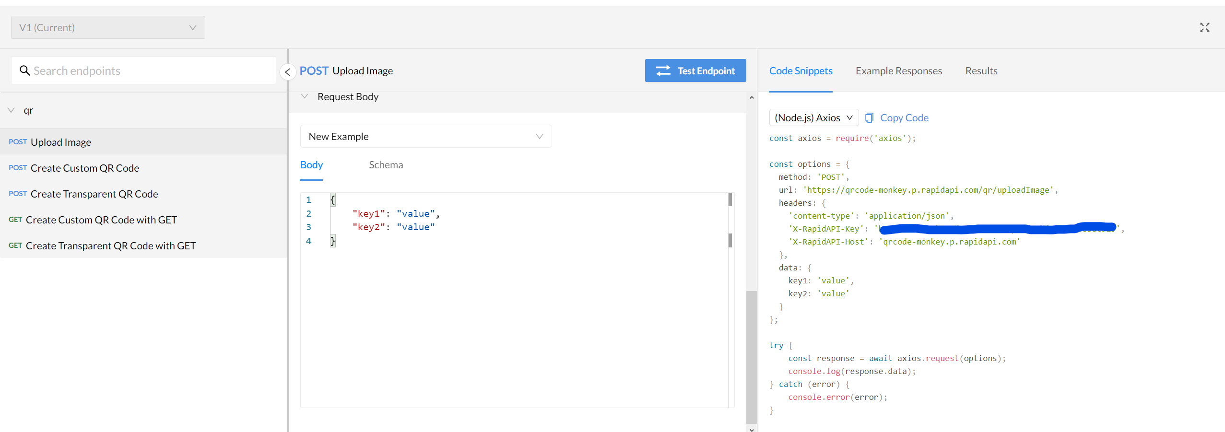Select Create Custom QR Code endpoint
This screenshot has width=1225, height=432.
point(84,168)
